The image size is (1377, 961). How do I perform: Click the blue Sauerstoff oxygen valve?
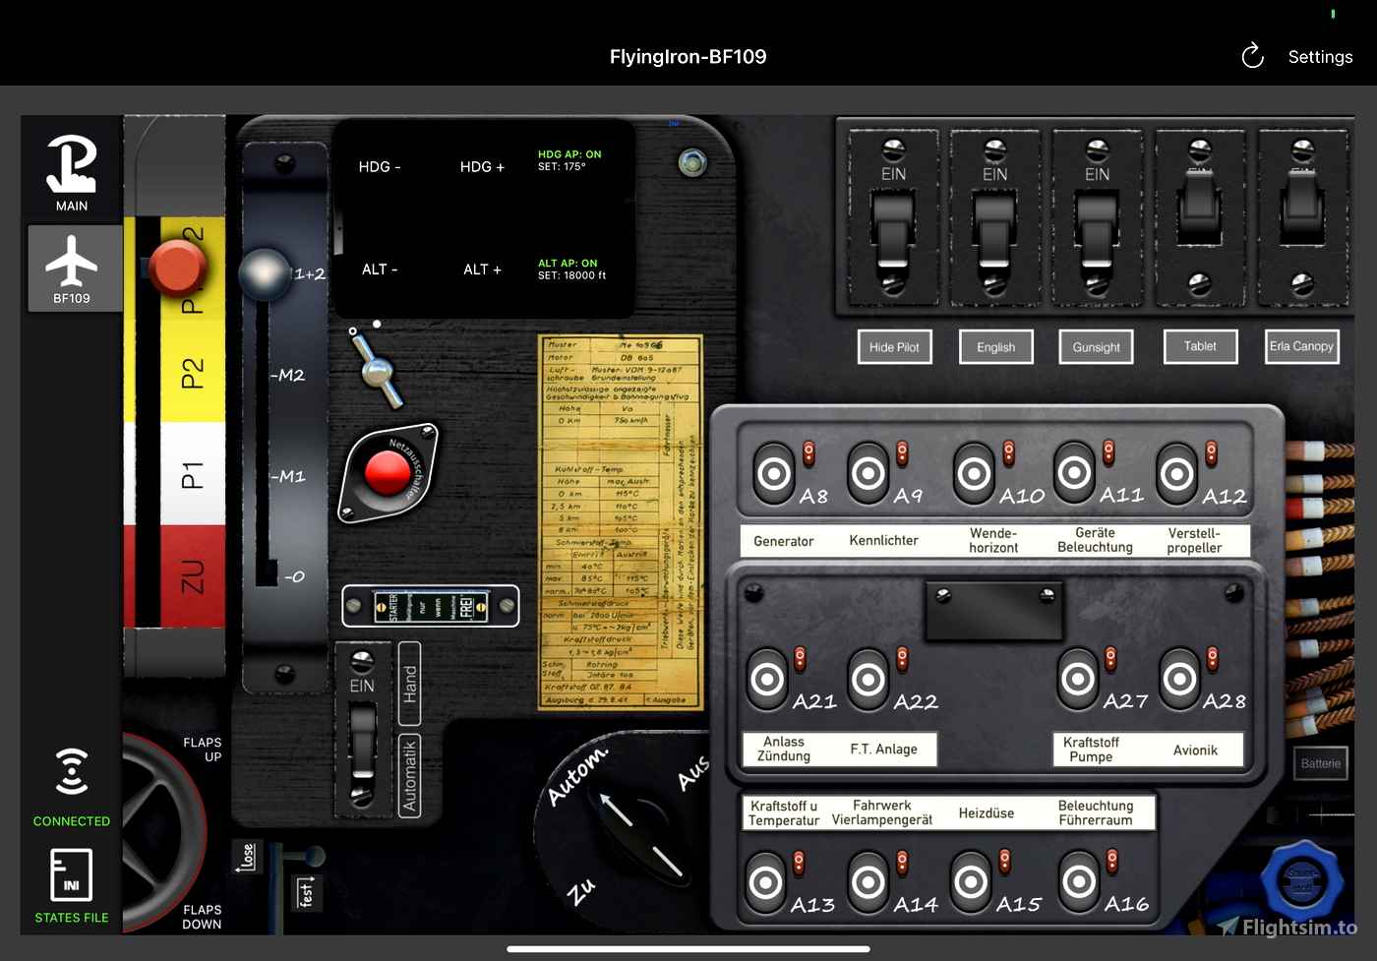pyautogui.click(x=1302, y=880)
